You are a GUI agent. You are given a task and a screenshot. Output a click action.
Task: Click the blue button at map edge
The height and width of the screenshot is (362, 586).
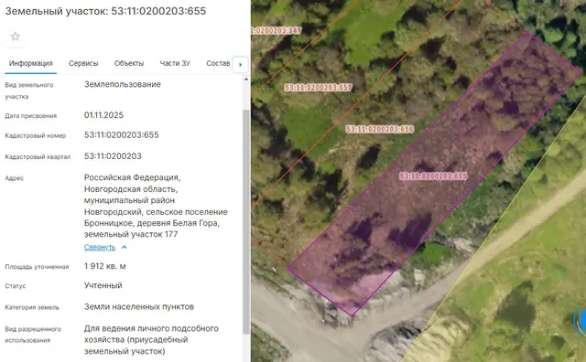(581, 320)
